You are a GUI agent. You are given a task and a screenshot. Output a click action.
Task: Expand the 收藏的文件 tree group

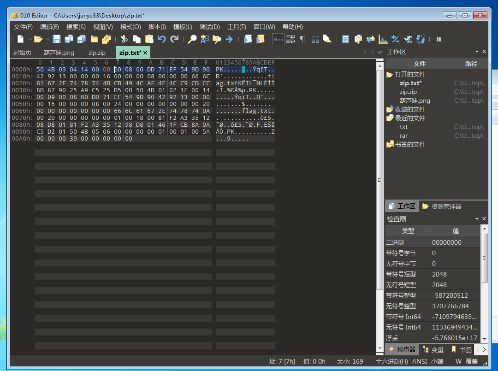tap(390, 110)
